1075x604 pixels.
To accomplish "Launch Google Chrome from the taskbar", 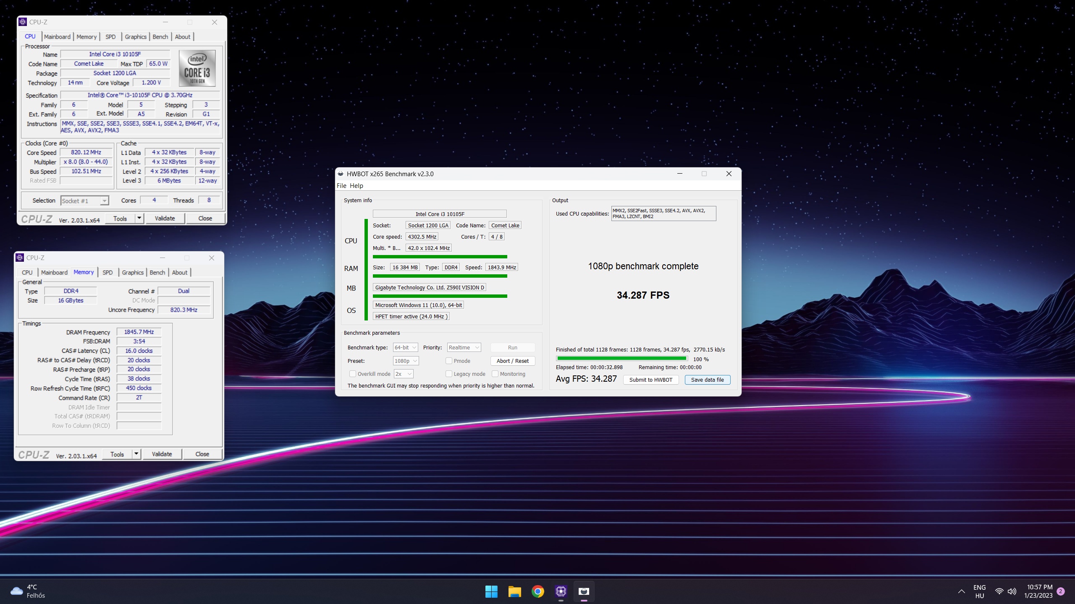I will tap(537, 591).
